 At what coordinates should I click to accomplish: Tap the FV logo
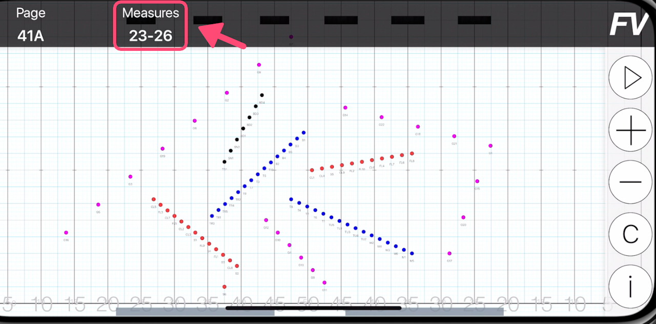629,25
